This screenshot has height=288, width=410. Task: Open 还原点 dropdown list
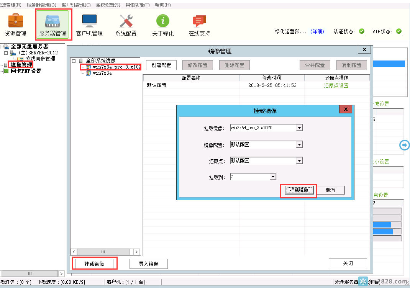tap(299, 161)
